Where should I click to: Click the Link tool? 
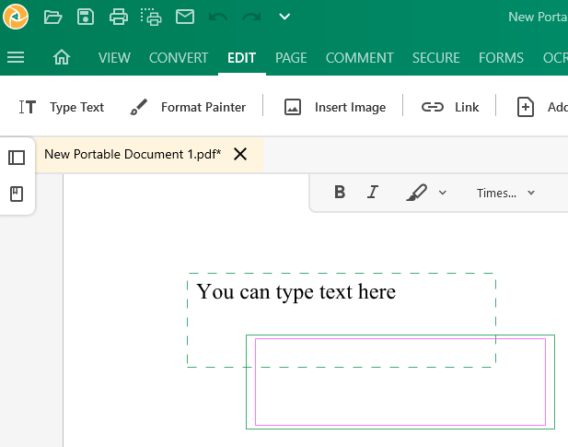pyautogui.click(x=450, y=107)
